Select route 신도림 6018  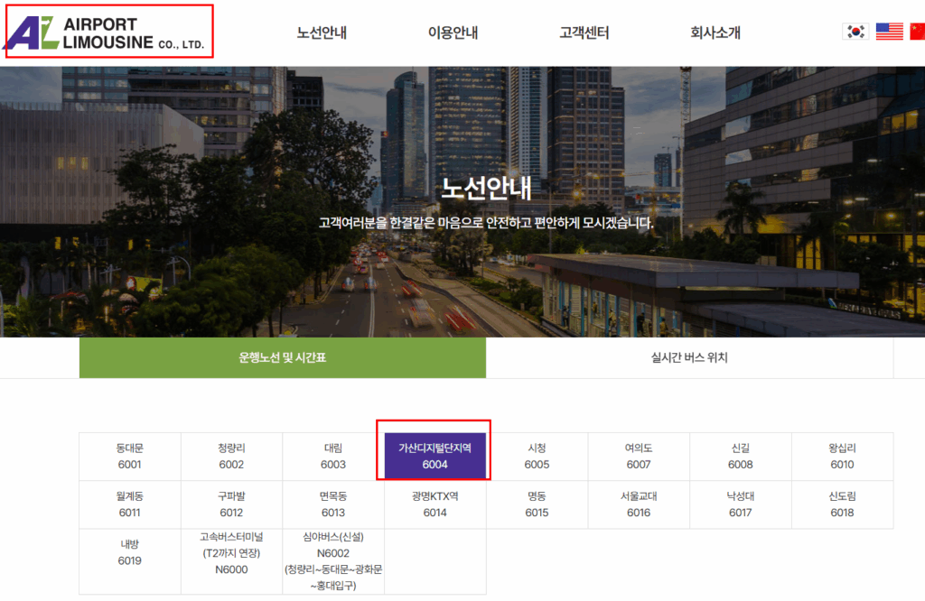[x=843, y=505]
